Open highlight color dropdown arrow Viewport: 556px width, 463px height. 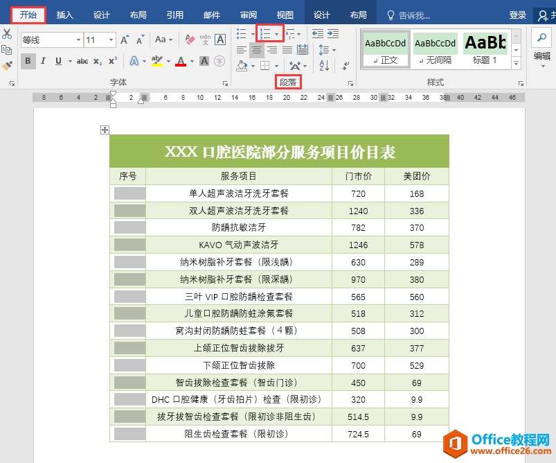click(x=168, y=62)
